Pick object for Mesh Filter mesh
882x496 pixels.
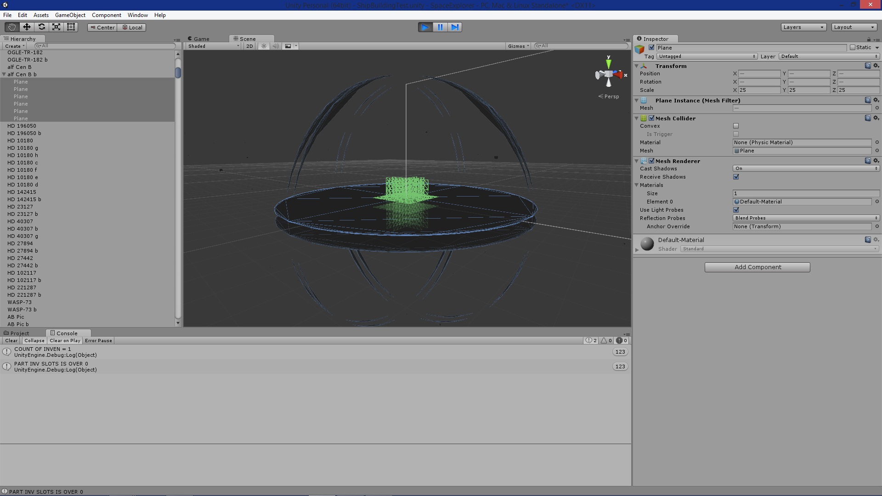877,108
